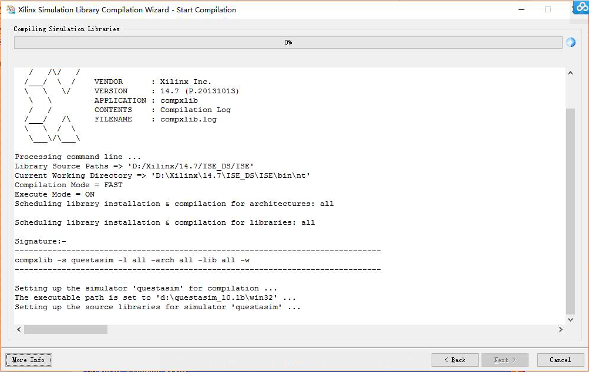Click the 'compxlib -s questasim' command line
The width and height of the screenshot is (589, 372).
pyautogui.click(x=132, y=260)
